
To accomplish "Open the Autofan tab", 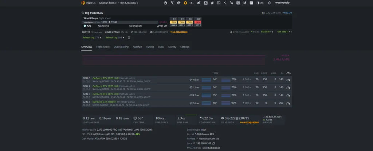I will pyautogui.click(x=137, y=47).
